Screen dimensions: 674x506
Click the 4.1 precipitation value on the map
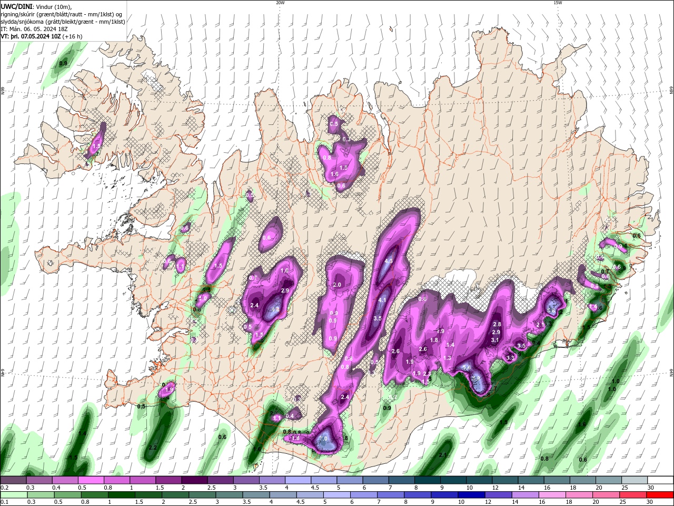383,300
